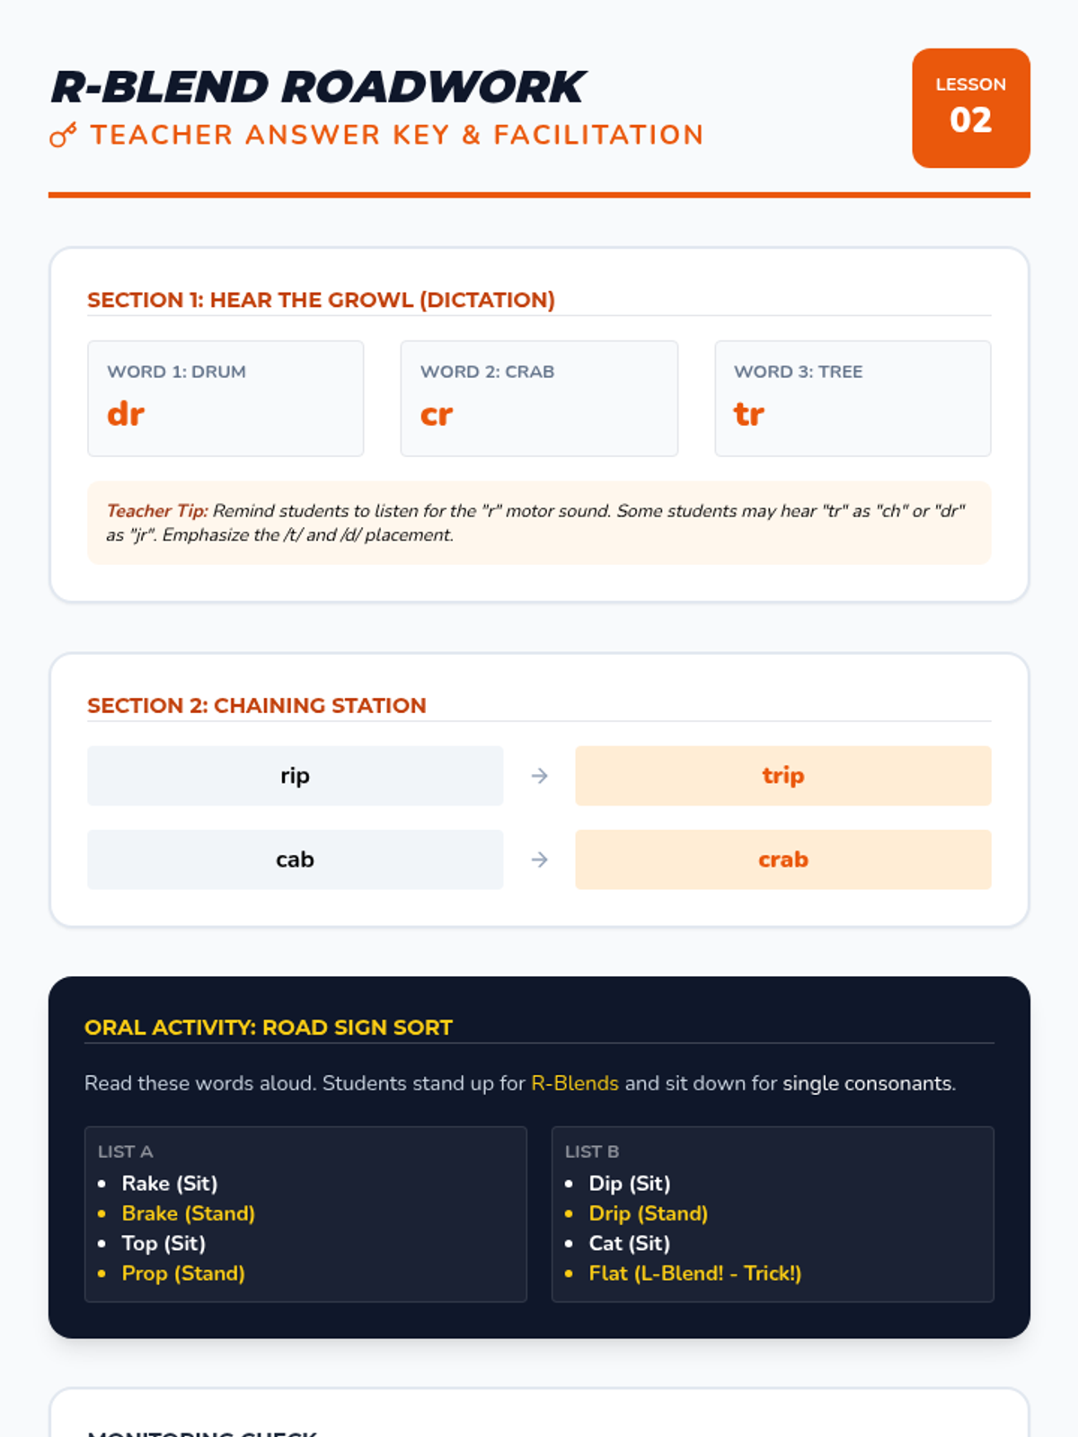Select the 'cab' chaining word box

pyautogui.click(x=295, y=860)
